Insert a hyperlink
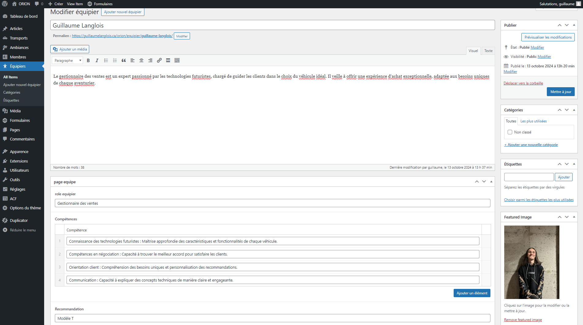583x325 pixels. 159,60
